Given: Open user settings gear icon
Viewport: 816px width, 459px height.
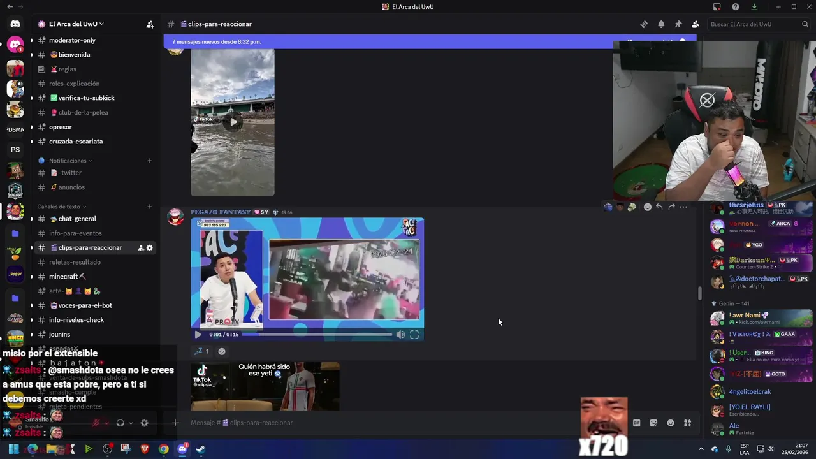Looking at the screenshot, I should [x=144, y=423].
